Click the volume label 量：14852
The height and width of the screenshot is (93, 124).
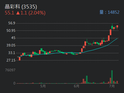pyautogui.click(x=110, y=12)
